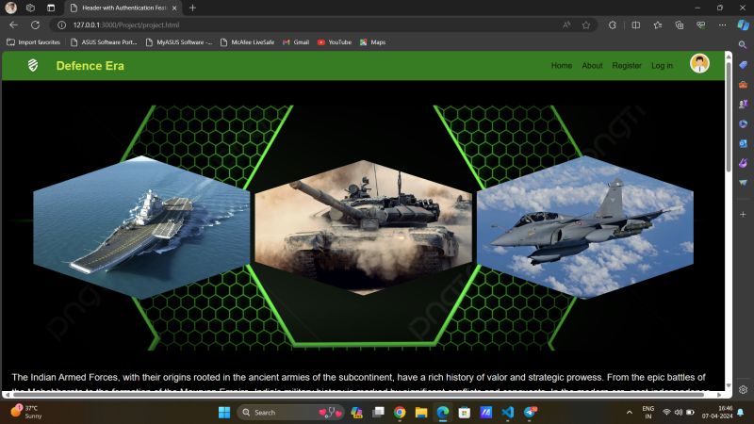Click the fighter jet hexagon image
The width and height of the screenshot is (754, 424).
pyautogui.click(x=585, y=227)
